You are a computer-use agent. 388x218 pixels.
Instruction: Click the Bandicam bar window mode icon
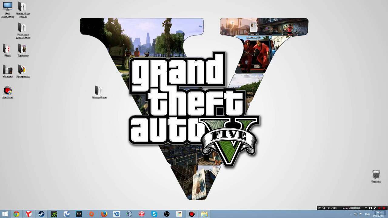pyautogui.click(x=319, y=208)
